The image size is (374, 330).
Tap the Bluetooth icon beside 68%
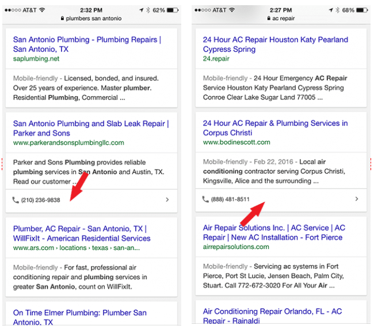point(338,10)
